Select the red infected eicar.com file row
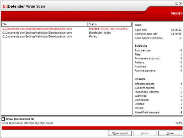This screenshot has width=184, height=138. [66, 29]
